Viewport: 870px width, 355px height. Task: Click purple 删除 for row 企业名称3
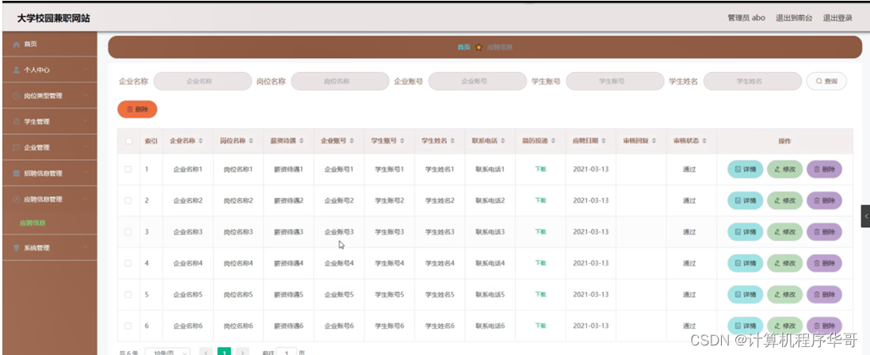pos(824,232)
